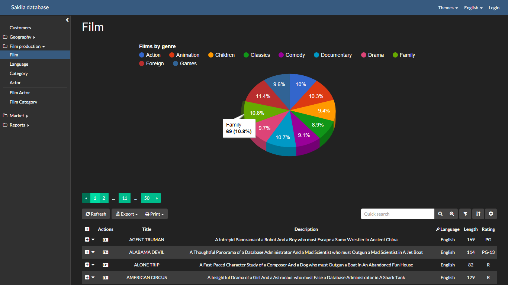Viewport: 508px width, 285px height.
Task: Click the Quick search input field
Action: point(397,214)
